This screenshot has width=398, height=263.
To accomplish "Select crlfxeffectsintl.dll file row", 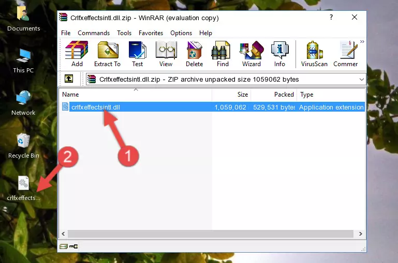I will 213,107.
